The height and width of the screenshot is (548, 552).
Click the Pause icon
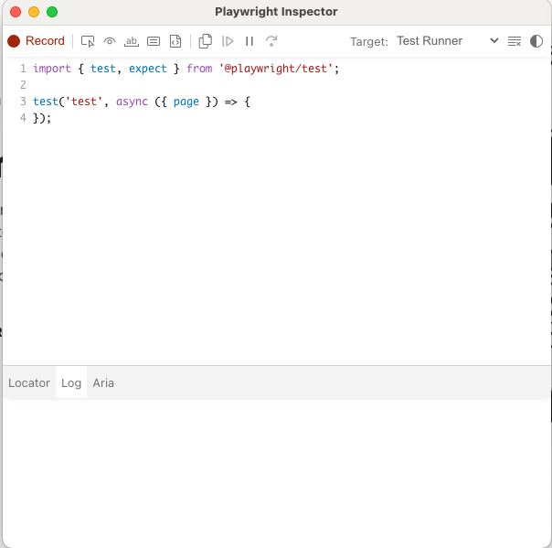(249, 41)
